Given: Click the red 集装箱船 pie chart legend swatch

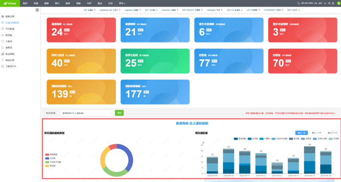Looking at the screenshot, I should click(x=47, y=154).
